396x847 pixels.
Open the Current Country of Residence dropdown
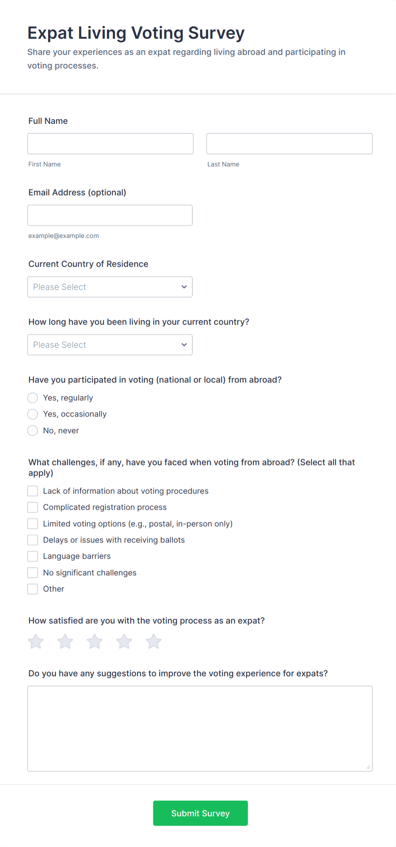(109, 287)
